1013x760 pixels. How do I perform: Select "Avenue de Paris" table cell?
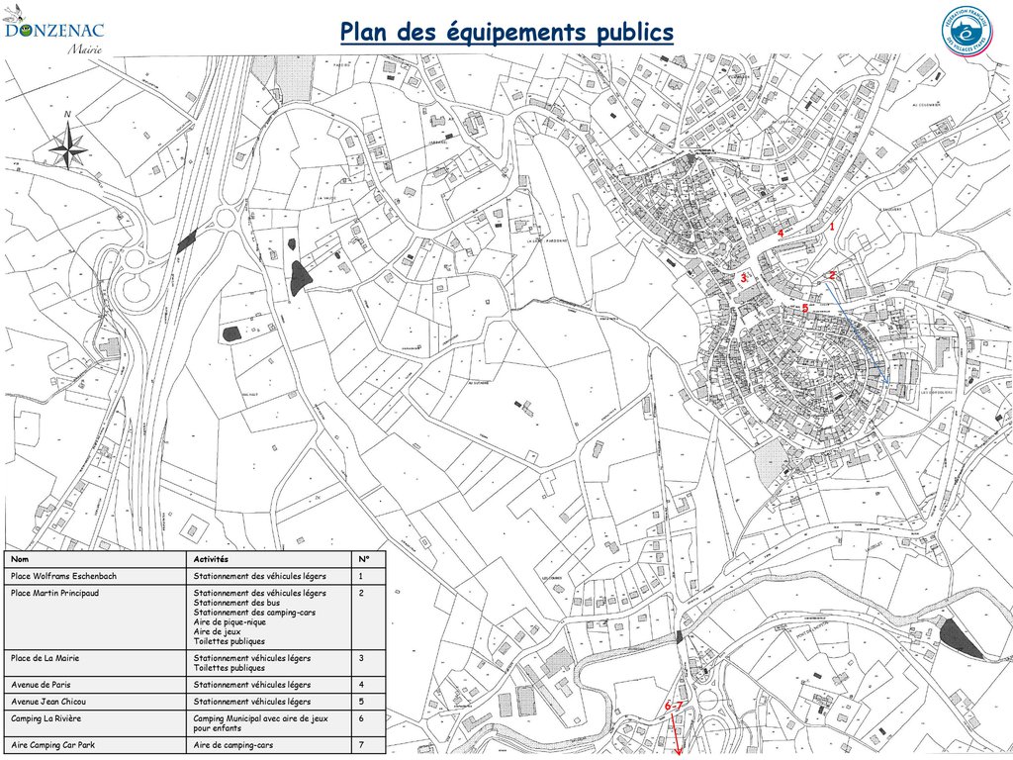(x=95, y=685)
